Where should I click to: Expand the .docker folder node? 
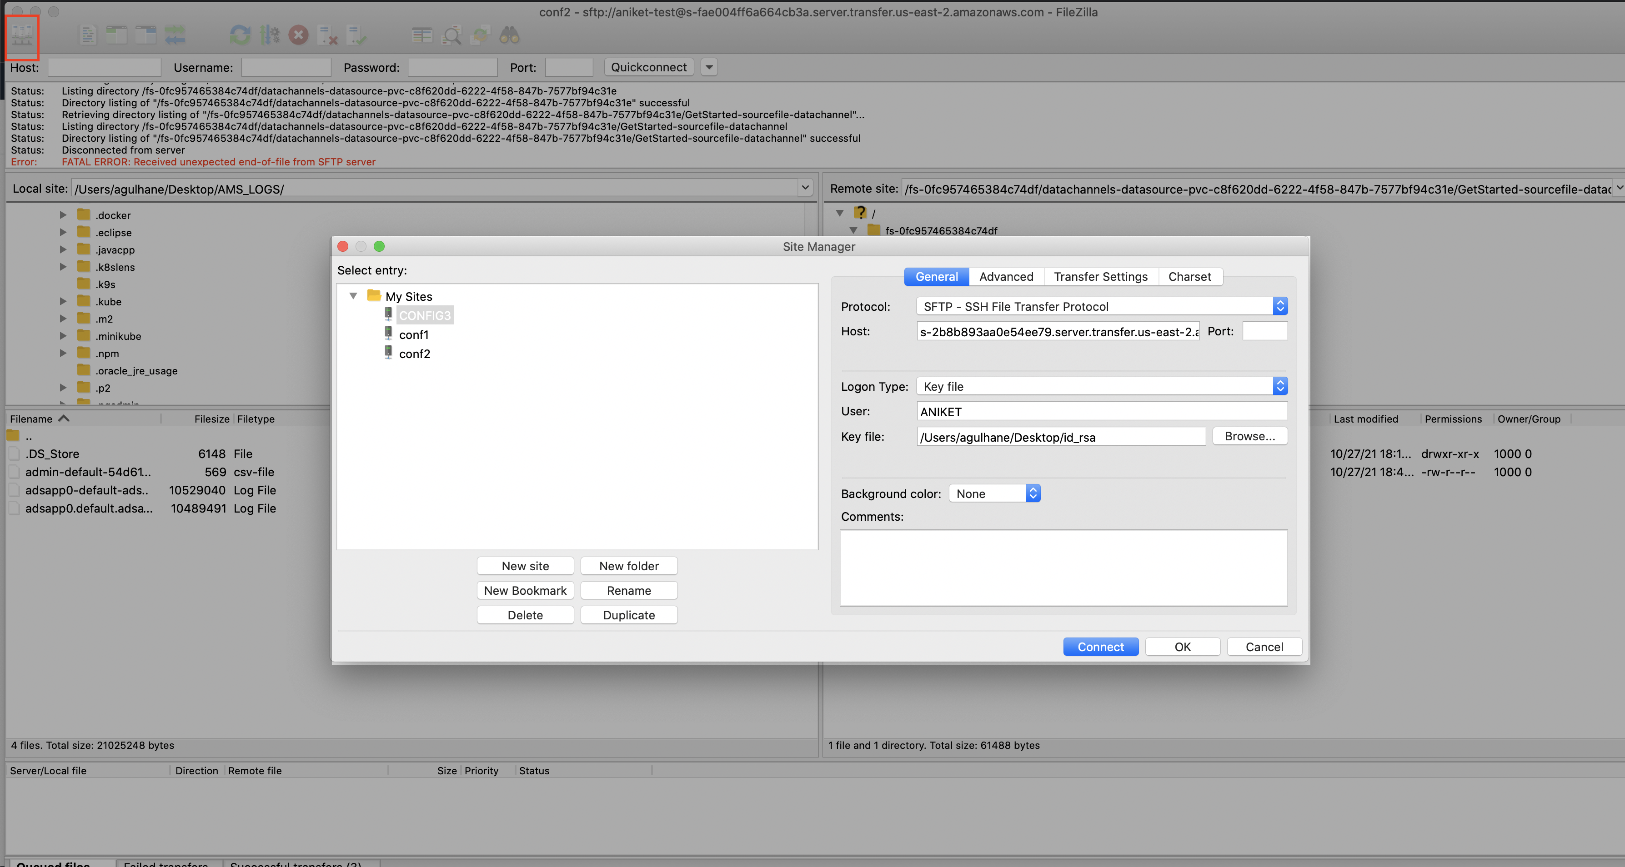[x=63, y=214]
